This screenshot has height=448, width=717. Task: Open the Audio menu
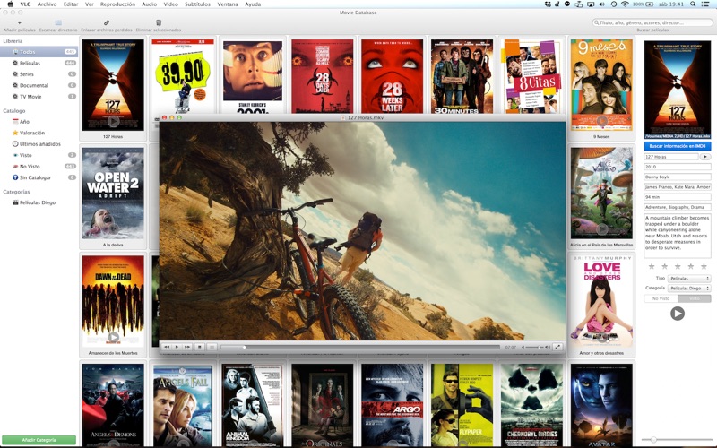149,4
